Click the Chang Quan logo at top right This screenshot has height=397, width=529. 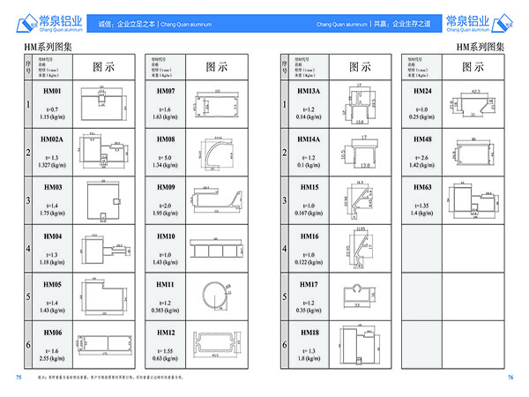pos(480,23)
